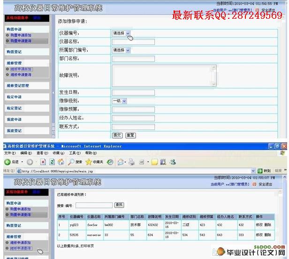Viewport: 289px width, 259px height.
Task: Click the 联系方式 text field
Action: tap(133, 127)
